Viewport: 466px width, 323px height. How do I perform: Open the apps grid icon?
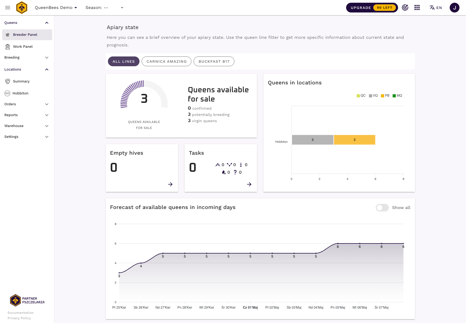click(417, 8)
